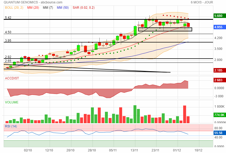Click the blue 55.58 RSI value tag
The height and width of the screenshot is (153, 226).
pos(219,133)
